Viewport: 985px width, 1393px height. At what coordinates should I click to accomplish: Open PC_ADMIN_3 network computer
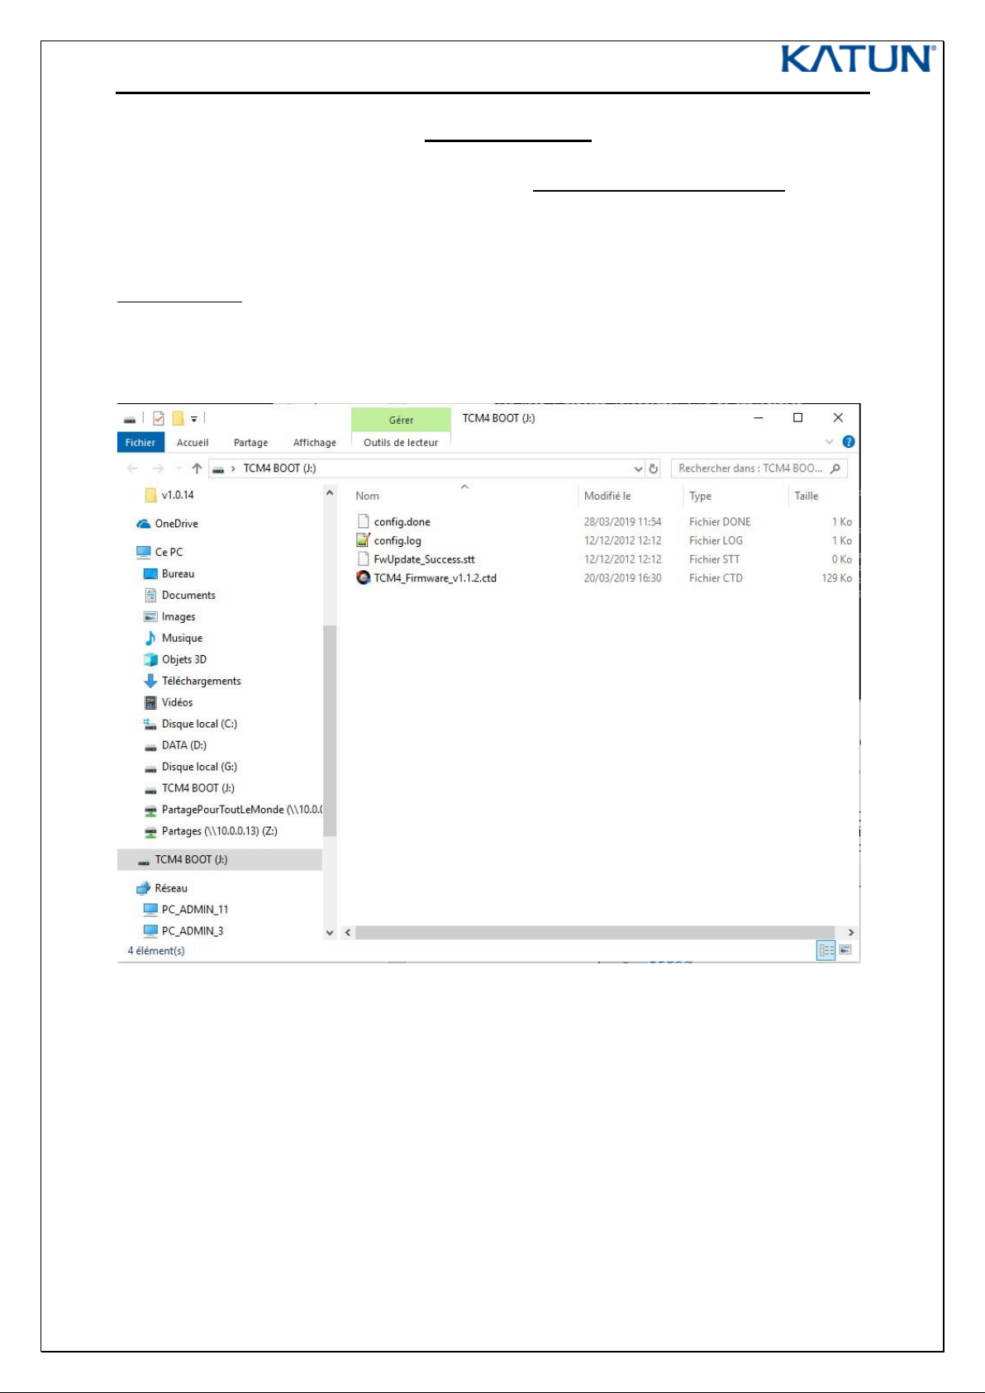coord(193,931)
